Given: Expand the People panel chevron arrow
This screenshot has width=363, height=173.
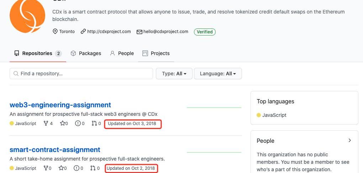Looking at the screenshot, I should 349,141.
